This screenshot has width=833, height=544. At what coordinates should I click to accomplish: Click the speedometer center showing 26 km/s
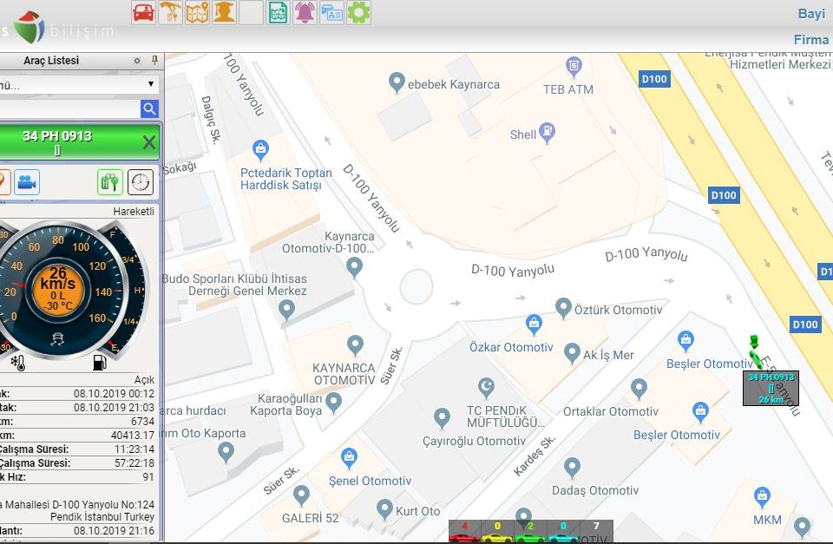click(58, 289)
